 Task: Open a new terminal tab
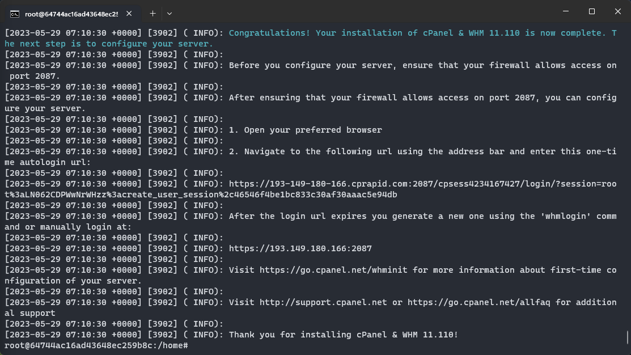[x=153, y=14]
